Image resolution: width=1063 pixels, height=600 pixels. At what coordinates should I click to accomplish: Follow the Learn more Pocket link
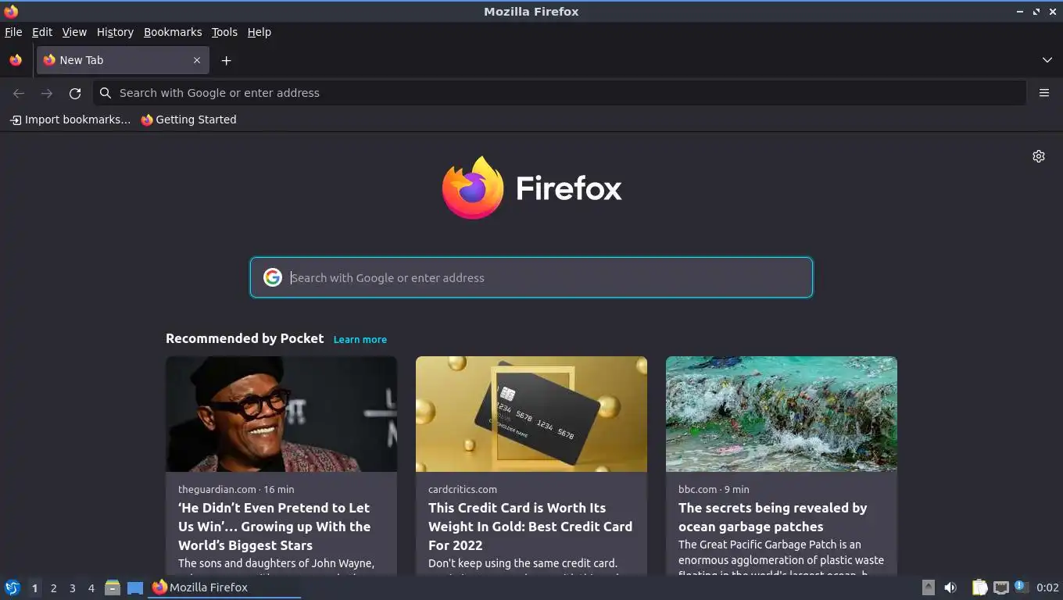[360, 339]
